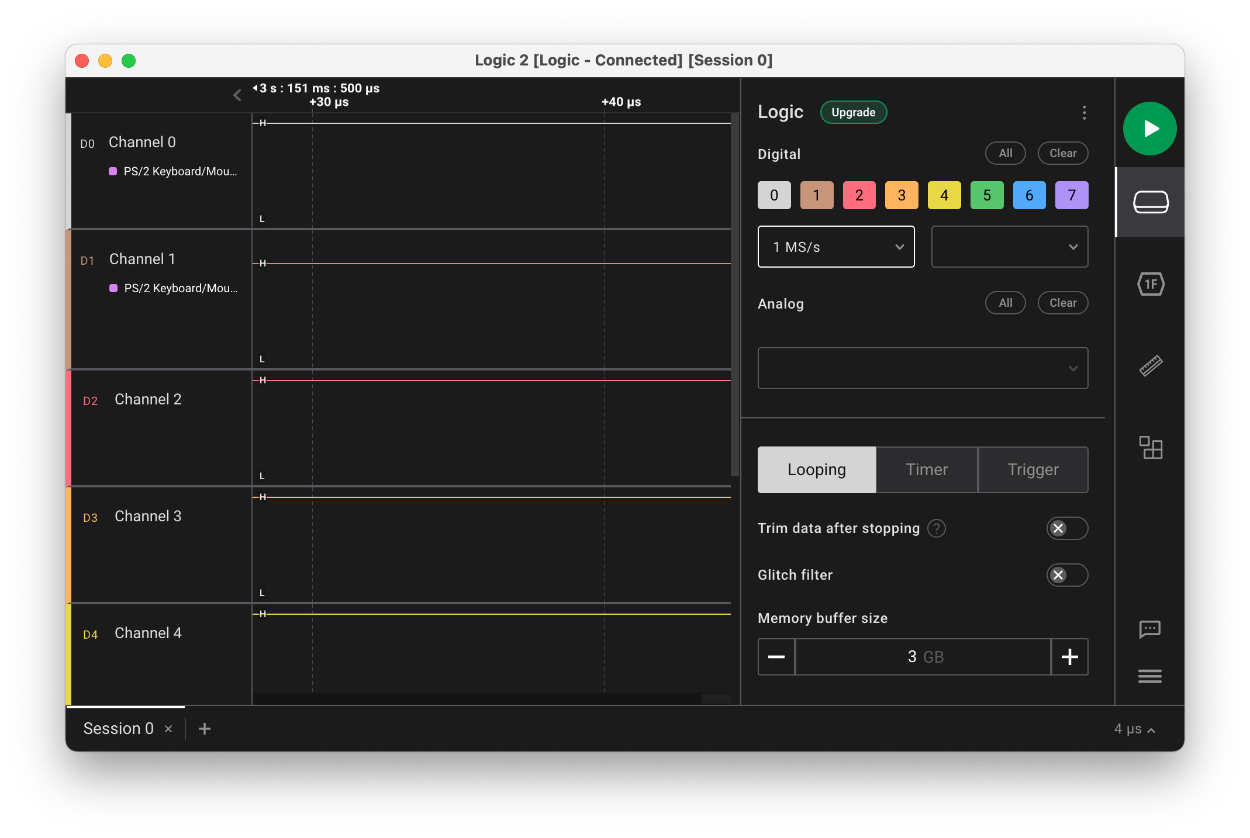This screenshot has height=838, width=1250.
Task: Close the Session 0 tab
Action: point(168,729)
